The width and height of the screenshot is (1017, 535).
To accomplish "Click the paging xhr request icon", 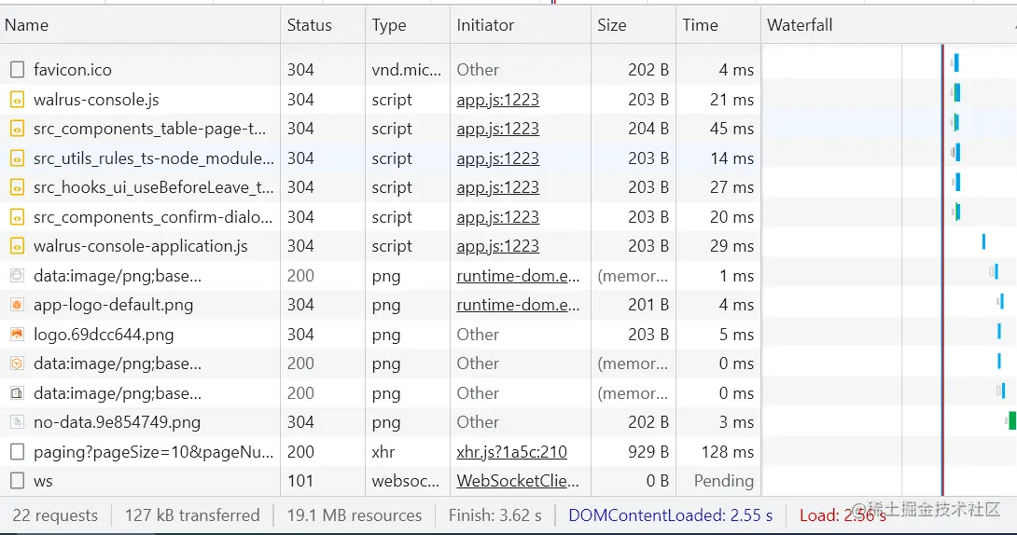I will pyautogui.click(x=18, y=451).
